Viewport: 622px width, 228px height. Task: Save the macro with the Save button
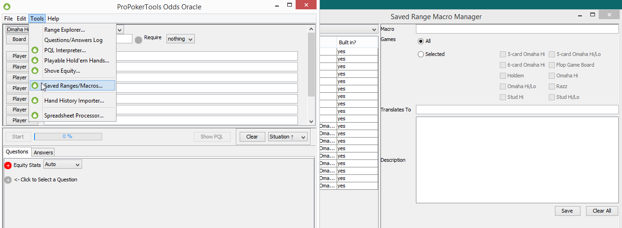[x=567, y=211]
